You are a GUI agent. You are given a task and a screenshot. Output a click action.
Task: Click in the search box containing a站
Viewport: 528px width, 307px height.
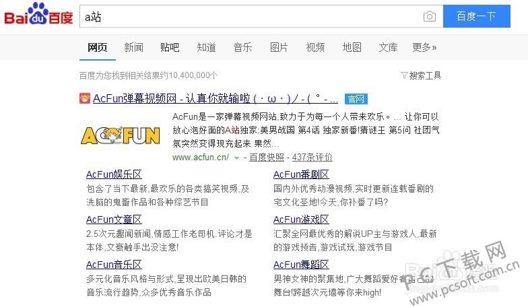tap(249, 16)
